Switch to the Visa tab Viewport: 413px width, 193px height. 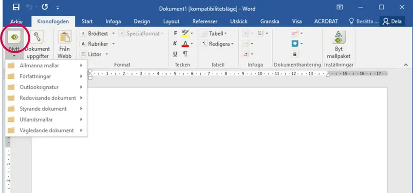coord(297,21)
